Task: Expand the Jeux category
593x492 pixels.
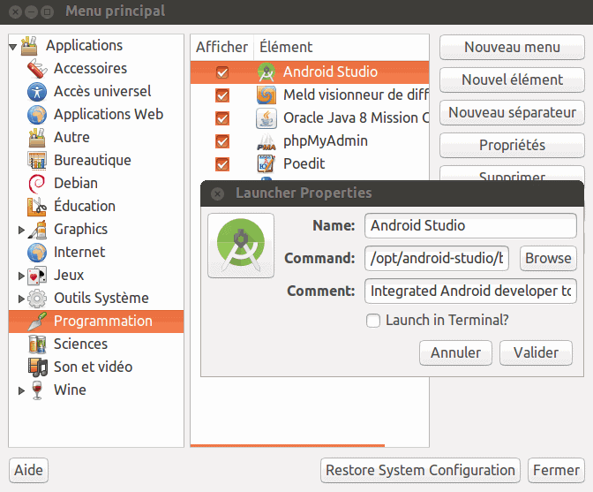Action: tap(21, 276)
